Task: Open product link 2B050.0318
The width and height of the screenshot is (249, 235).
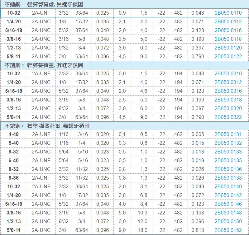Action: [228, 100]
